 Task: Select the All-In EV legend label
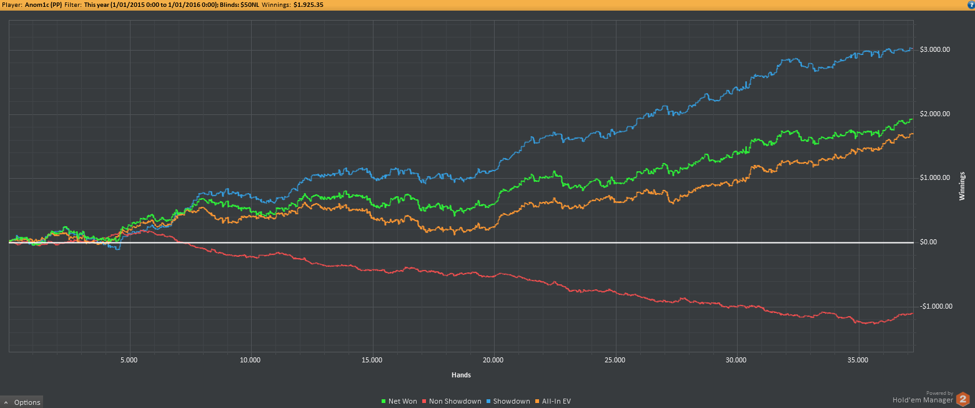coord(557,402)
